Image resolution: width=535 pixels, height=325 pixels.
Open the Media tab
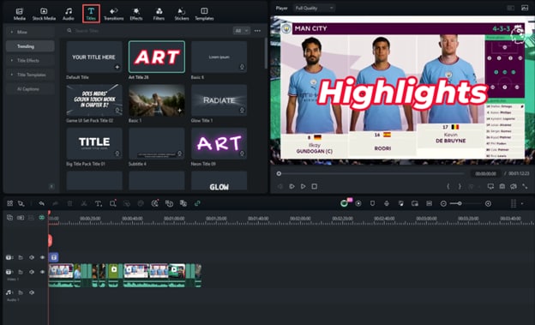coord(20,14)
